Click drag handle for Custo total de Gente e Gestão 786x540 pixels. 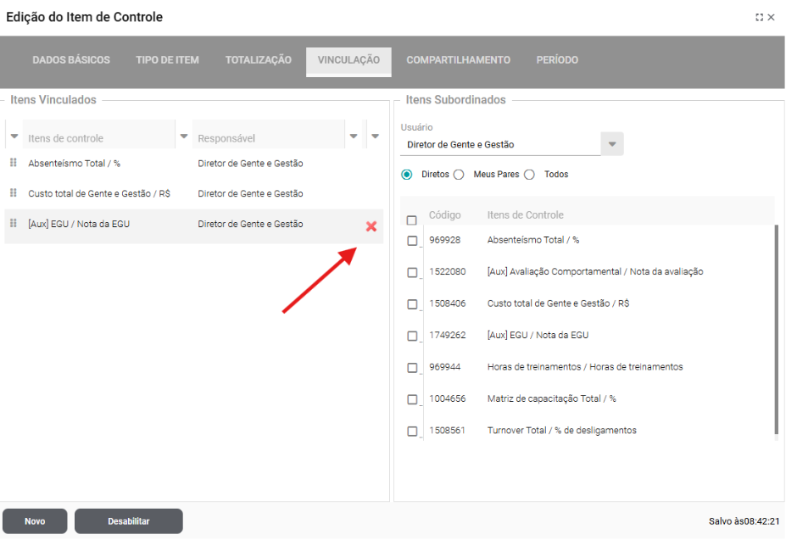coord(13,193)
